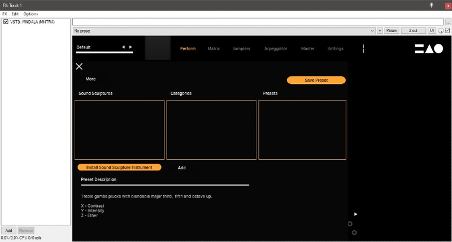
Task: Open the Options menu
Action: point(31,14)
